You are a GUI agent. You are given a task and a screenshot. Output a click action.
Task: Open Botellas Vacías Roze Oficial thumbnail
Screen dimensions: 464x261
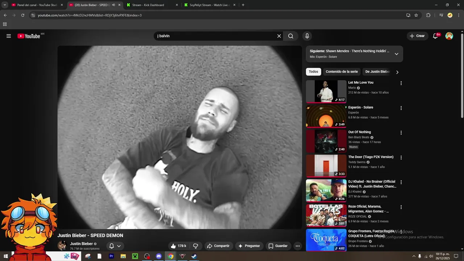[x=326, y=215]
